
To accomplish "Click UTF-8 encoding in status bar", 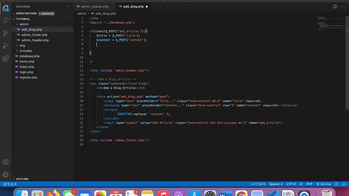I will click(x=291, y=184).
